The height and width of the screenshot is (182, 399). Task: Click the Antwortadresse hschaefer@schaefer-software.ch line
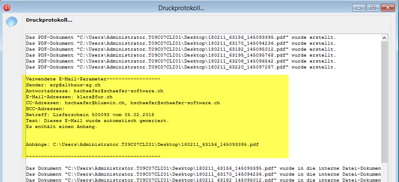click(94, 91)
